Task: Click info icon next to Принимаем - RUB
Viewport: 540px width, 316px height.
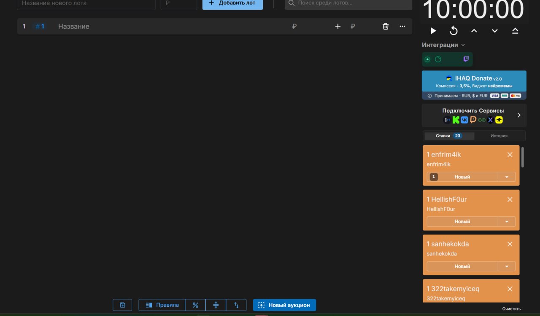Action: coord(429,96)
